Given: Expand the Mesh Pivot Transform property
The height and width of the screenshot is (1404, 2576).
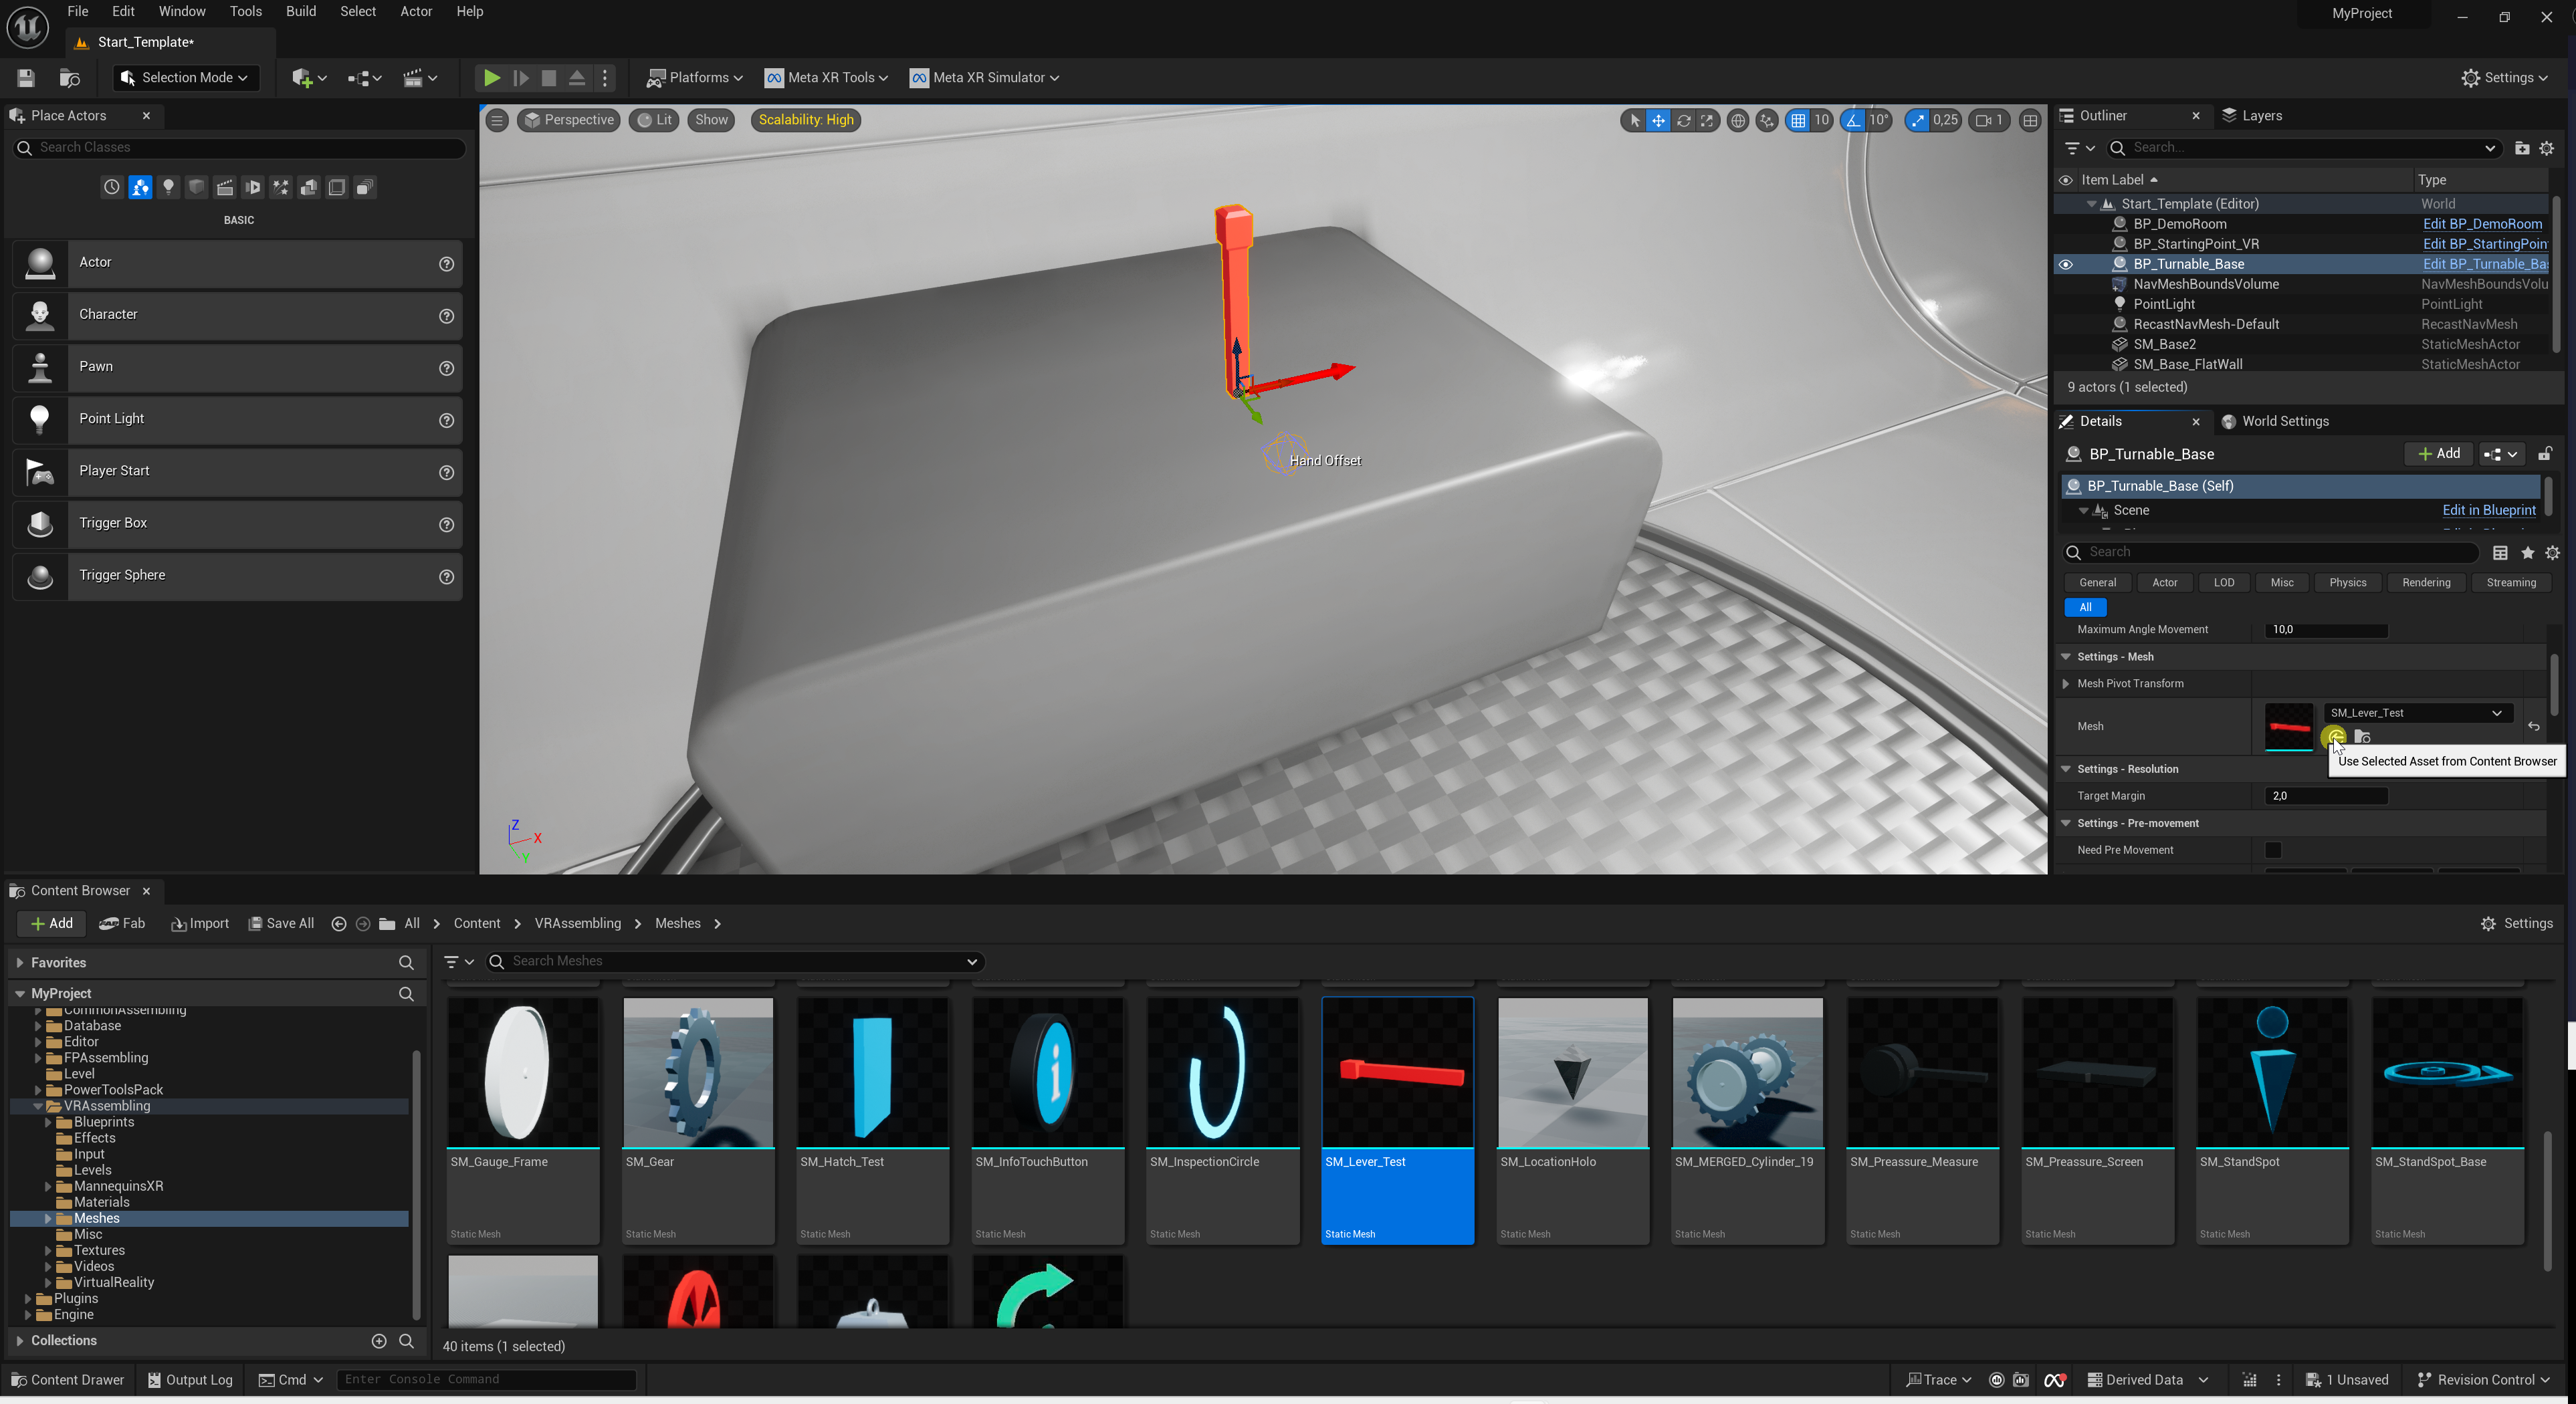Looking at the screenshot, I should (2066, 684).
